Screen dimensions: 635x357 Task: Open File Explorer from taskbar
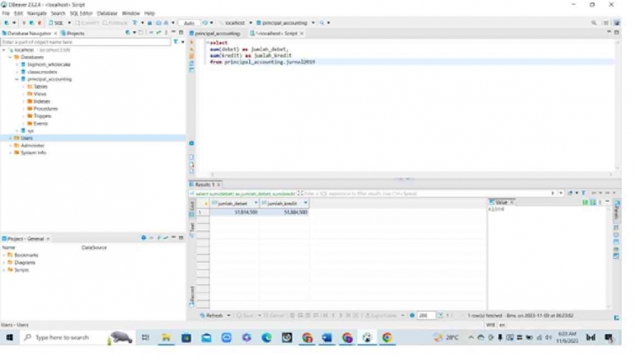tap(166, 337)
